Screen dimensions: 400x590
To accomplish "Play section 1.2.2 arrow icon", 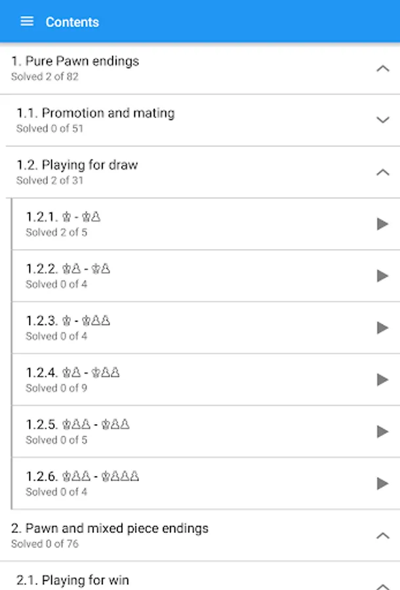I will [382, 276].
